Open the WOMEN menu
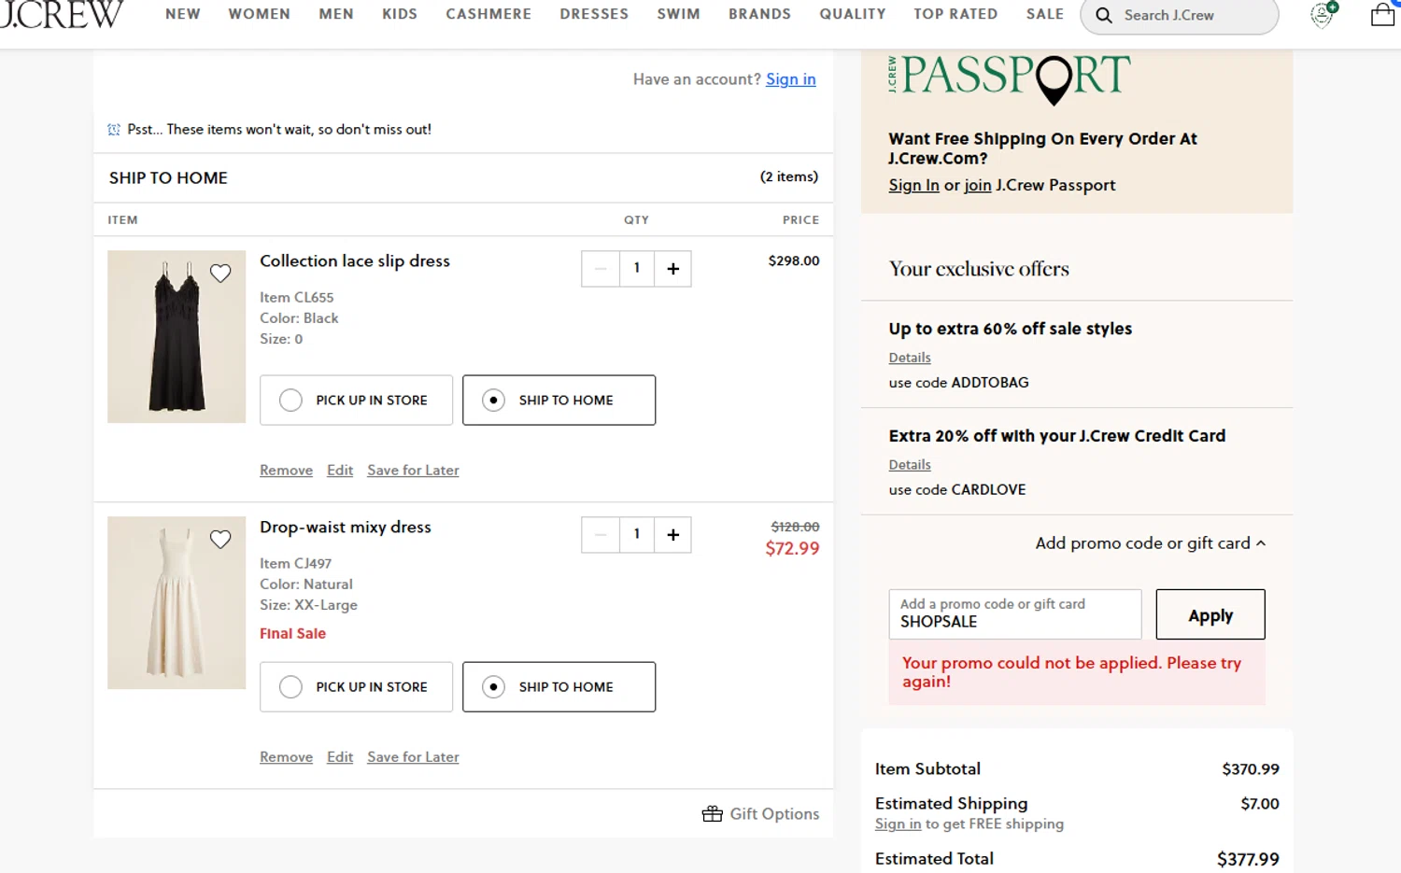The image size is (1401, 873). [260, 14]
